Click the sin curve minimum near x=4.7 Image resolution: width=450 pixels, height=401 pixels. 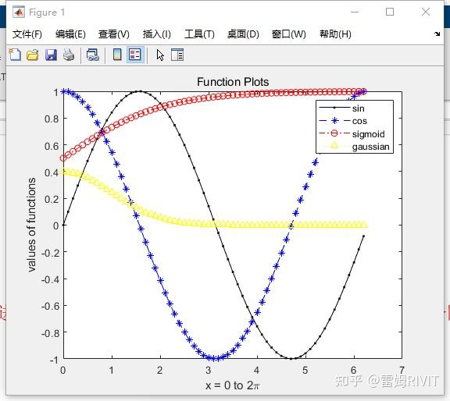point(291,358)
